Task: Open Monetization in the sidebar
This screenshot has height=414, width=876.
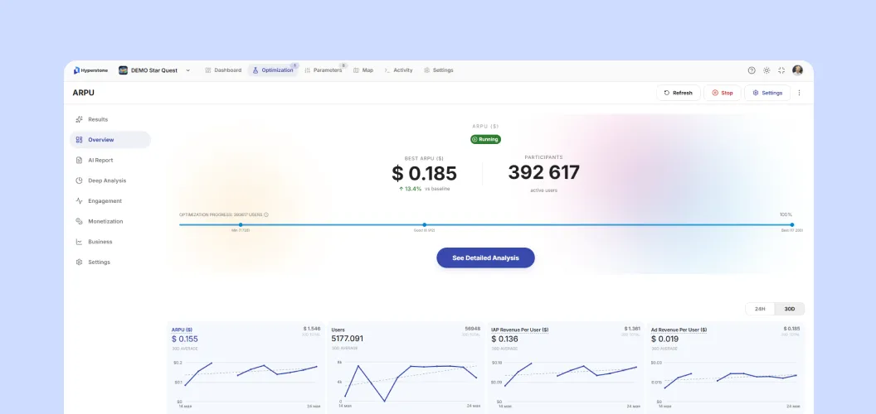Action: click(110, 222)
